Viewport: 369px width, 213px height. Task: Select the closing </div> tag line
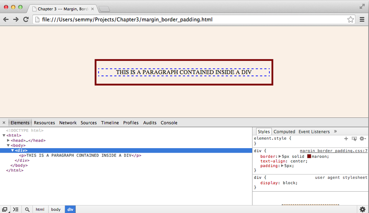(x=22, y=160)
